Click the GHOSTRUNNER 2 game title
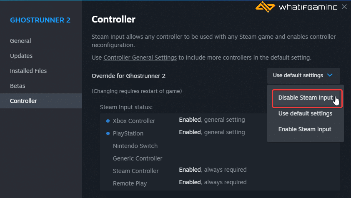The width and height of the screenshot is (351, 198). pyautogui.click(x=40, y=20)
